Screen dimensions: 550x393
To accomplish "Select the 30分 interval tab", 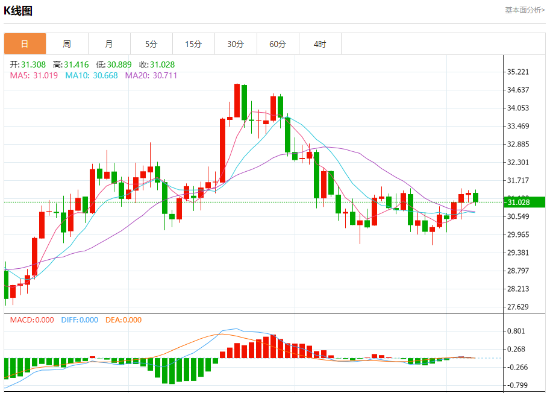I will click(x=236, y=44).
